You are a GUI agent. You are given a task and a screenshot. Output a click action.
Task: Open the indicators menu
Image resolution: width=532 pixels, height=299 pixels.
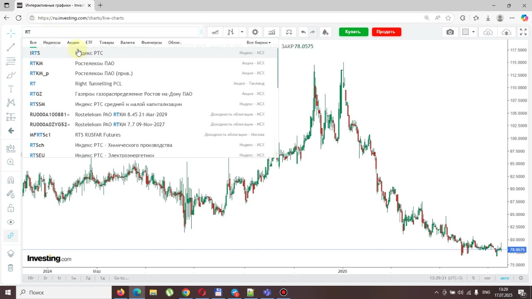(x=271, y=32)
